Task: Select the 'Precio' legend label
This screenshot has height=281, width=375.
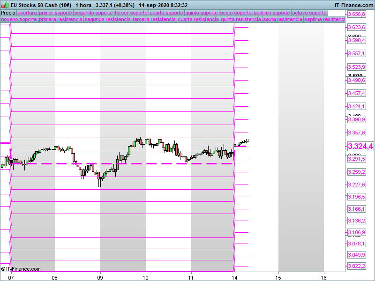Action: click(8, 13)
